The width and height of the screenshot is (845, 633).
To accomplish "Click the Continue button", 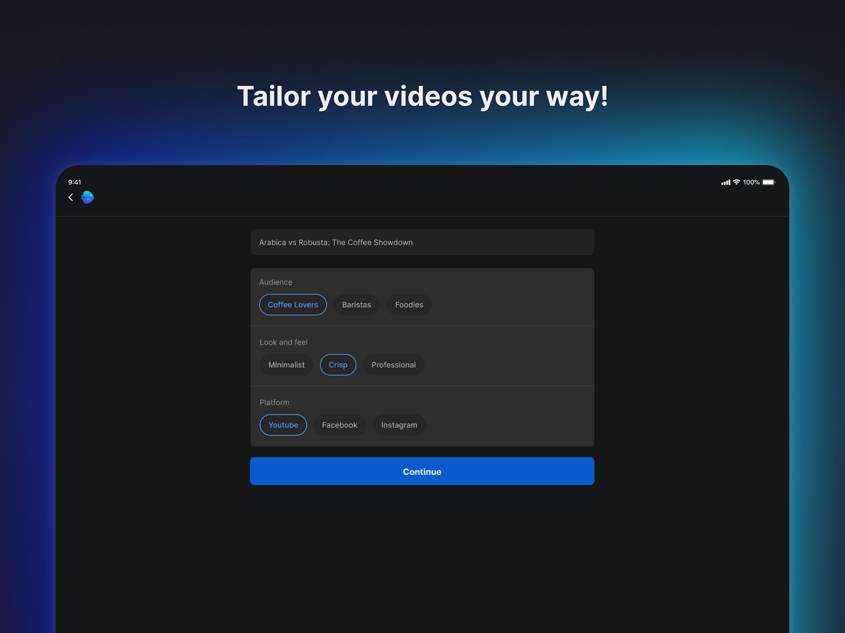I will pos(422,471).
